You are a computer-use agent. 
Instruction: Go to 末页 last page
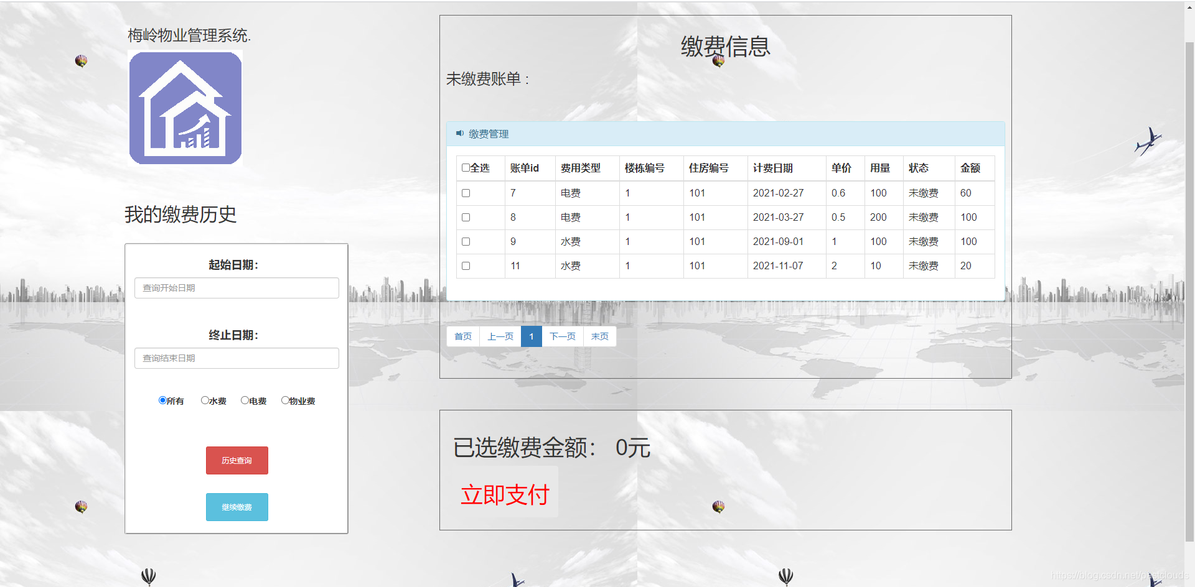pyautogui.click(x=600, y=336)
